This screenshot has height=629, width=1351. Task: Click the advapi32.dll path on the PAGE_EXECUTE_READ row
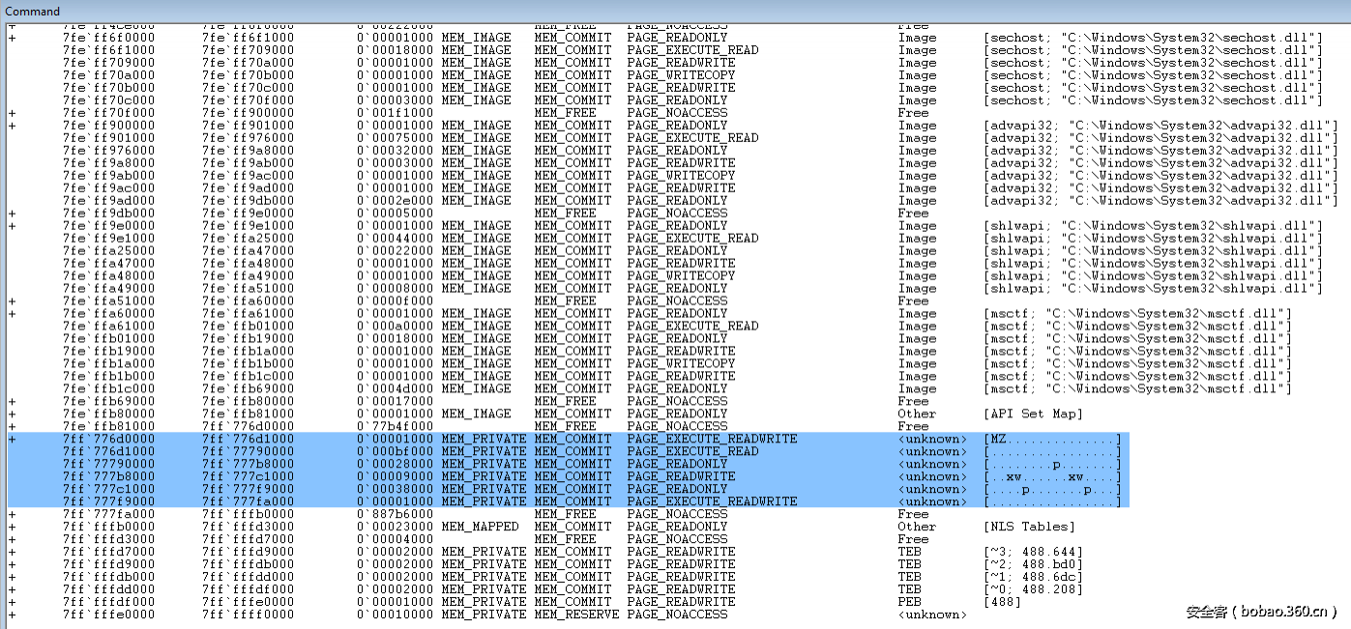1157,138
